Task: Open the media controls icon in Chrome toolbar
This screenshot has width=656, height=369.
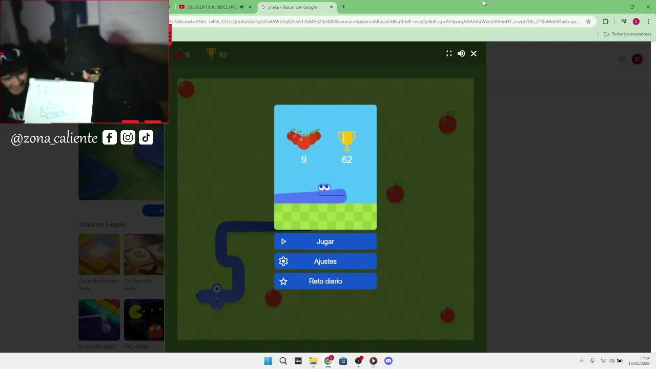Action: click(624, 22)
